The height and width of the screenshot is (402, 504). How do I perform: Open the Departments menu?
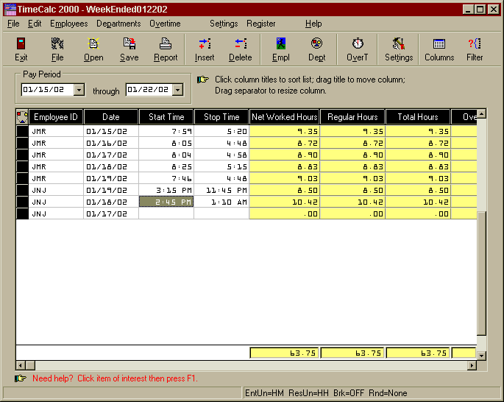click(x=118, y=24)
